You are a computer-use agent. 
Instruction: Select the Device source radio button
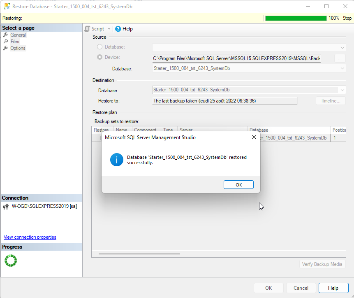coord(99,57)
